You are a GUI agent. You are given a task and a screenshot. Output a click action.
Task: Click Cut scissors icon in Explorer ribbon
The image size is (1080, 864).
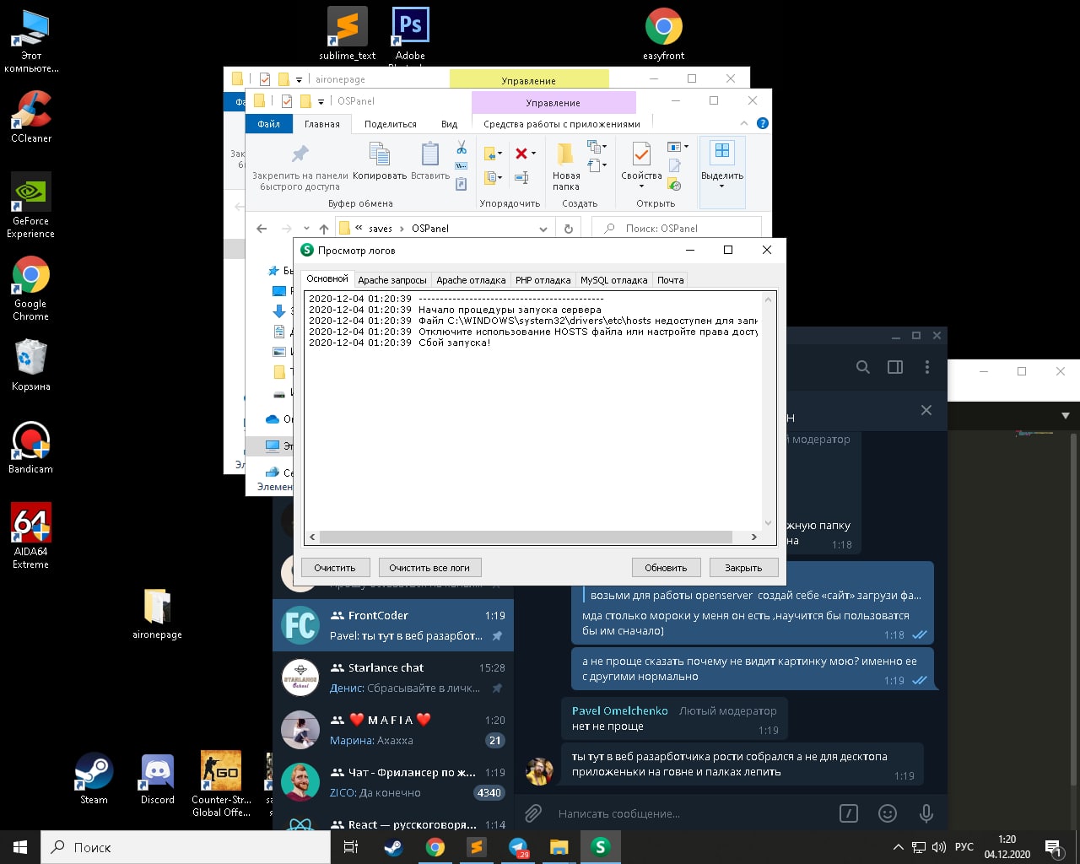462,148
